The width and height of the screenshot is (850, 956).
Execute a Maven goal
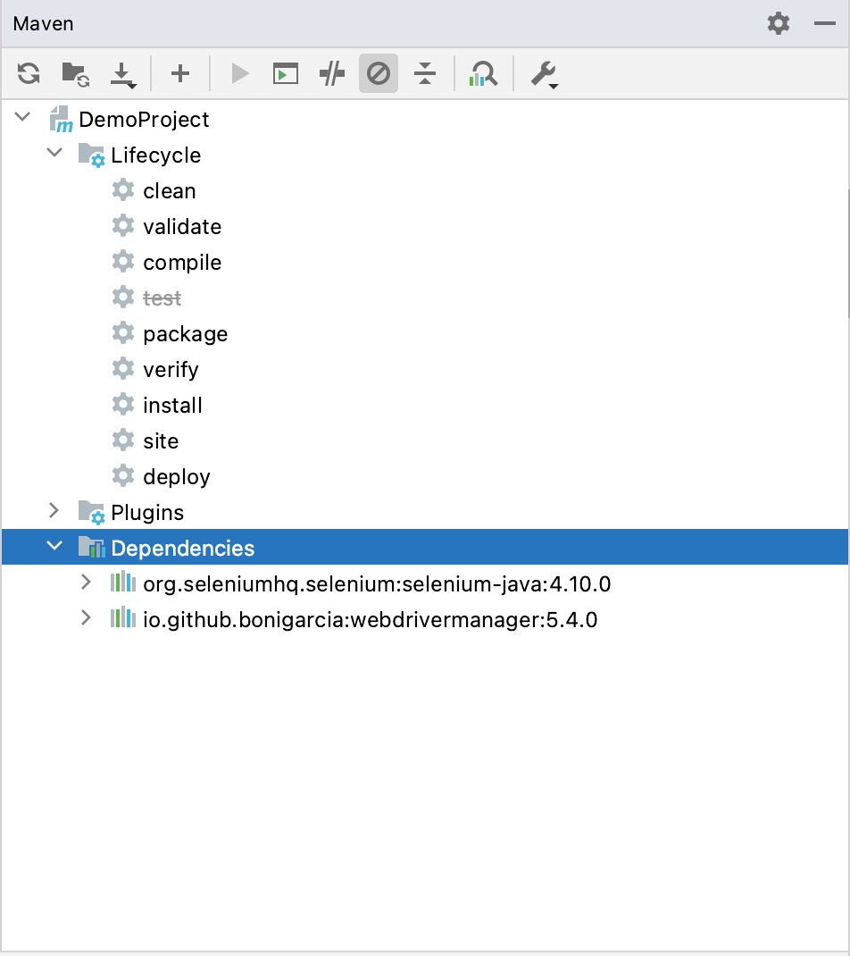click(285, 73)
